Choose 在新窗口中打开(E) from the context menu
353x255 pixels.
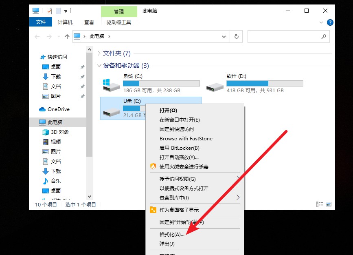coord(195,120)
